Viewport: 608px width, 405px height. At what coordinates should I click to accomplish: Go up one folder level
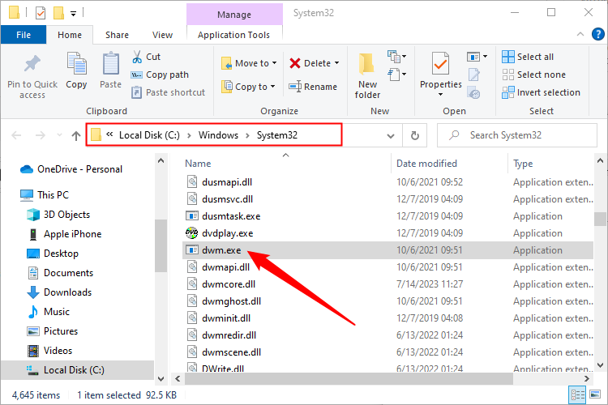point(76,135)
